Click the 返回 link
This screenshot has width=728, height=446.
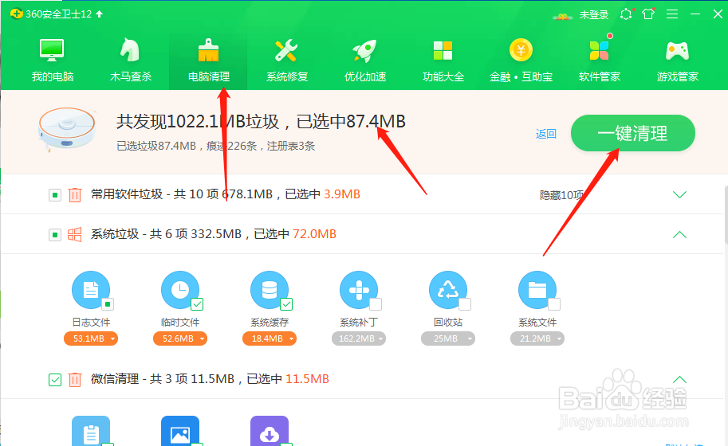[x=545, y=134]
